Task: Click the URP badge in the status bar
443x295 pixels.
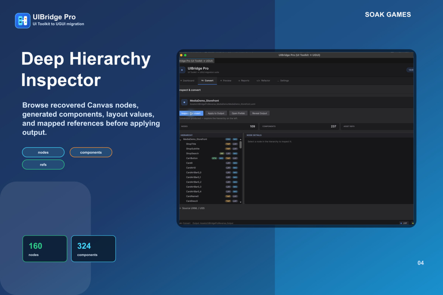Action: (404, 223)
